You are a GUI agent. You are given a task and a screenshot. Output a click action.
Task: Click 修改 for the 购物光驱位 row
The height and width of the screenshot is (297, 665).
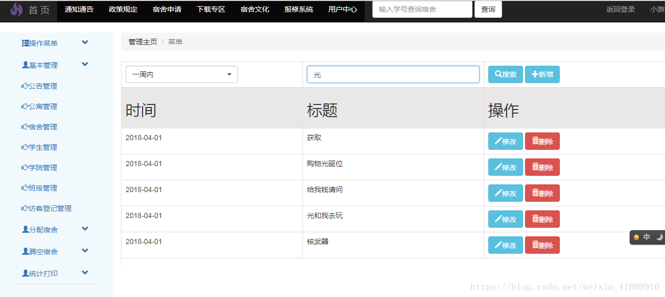click(x=506, y=167)
